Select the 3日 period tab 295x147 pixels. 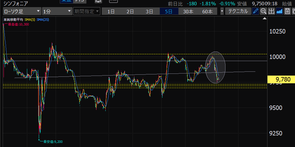click(x=149, y=12)
